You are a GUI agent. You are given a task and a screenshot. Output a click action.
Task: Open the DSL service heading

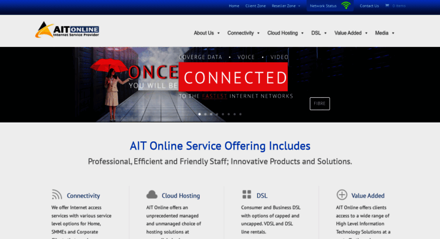pos(262,195)
